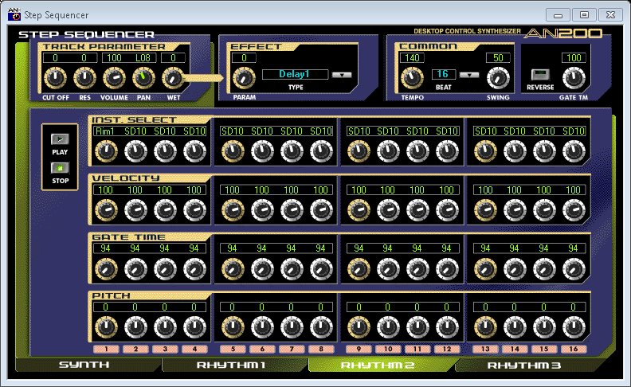Toggle the Reverse switch
This screenshot has height=387, width=631.
click(x=535, y=75)
